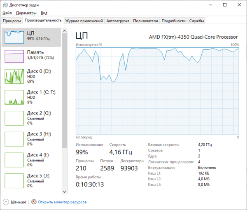Click the uptime value 0:10:30:13
The height and width of the screenshot is (210, 247).
[90, 184]
